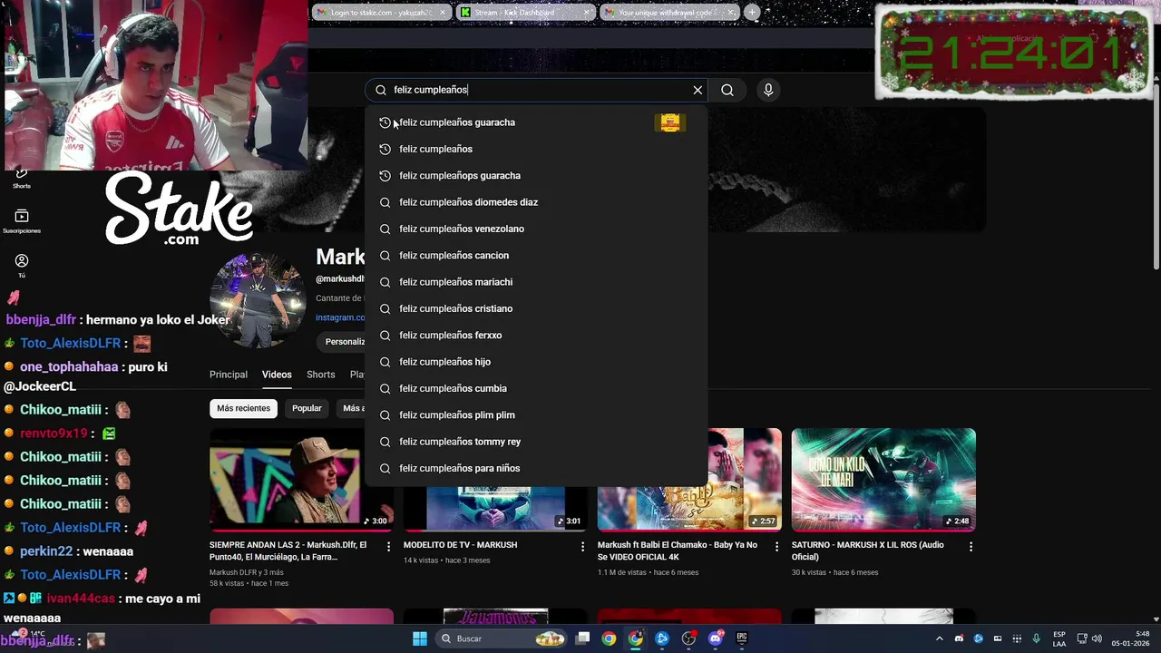
Task: Open Epic Games launcher from taskbar
Action: [x=742, y=638]
